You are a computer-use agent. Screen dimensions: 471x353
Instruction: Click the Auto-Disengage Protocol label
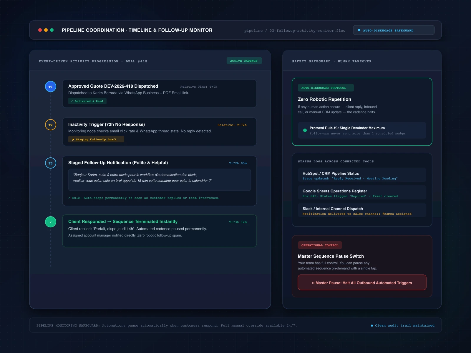tap(326, 88)
